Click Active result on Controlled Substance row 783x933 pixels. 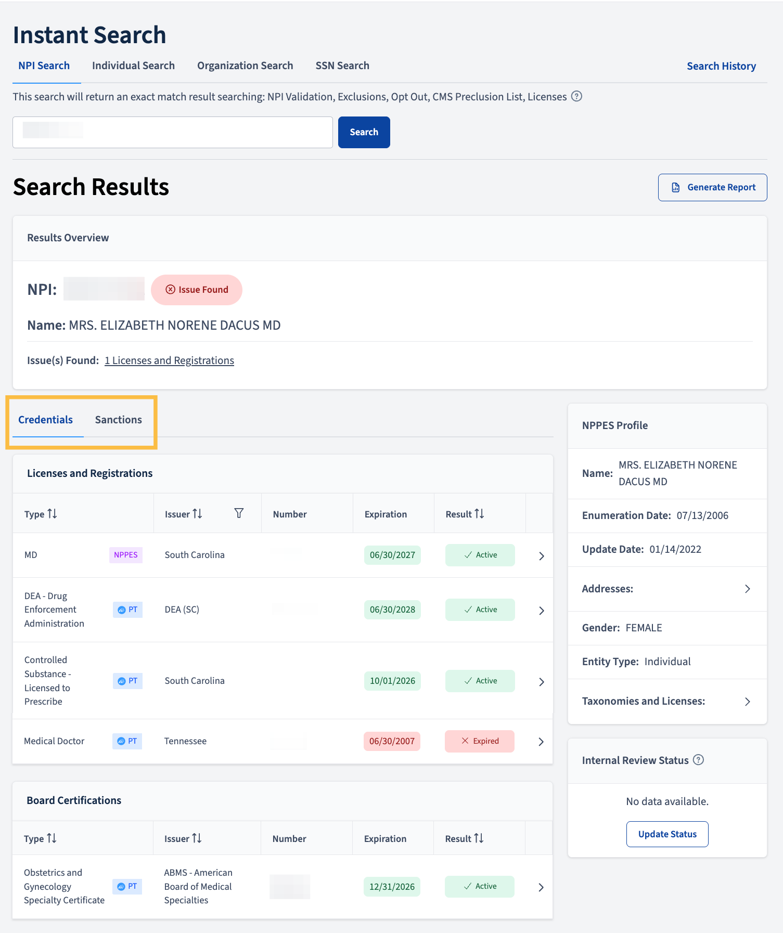coord(480,681)
